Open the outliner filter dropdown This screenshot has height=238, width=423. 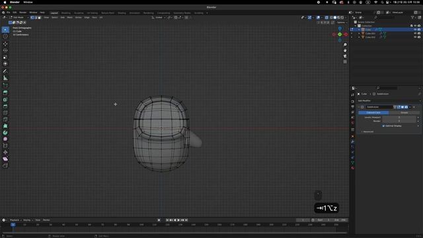413,18
